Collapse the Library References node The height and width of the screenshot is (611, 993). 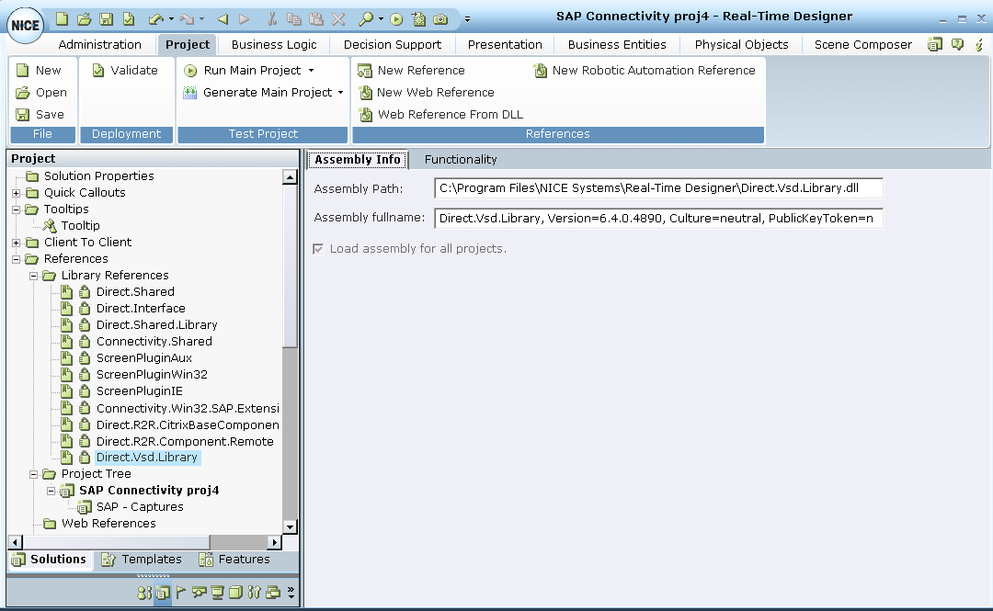click(34, 276)
